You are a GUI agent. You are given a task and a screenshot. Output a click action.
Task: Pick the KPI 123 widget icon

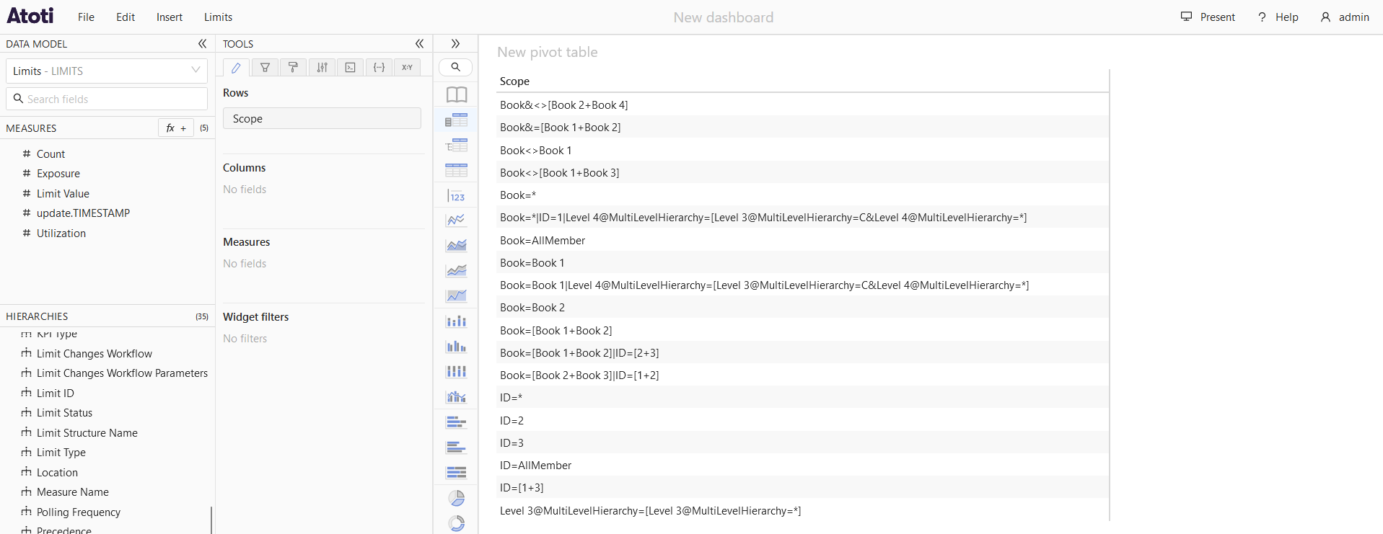click(x=456, y=196)
